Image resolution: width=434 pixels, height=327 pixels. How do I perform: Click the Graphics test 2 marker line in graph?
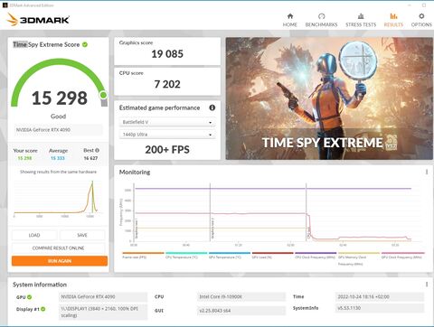[x=210, y=212]
